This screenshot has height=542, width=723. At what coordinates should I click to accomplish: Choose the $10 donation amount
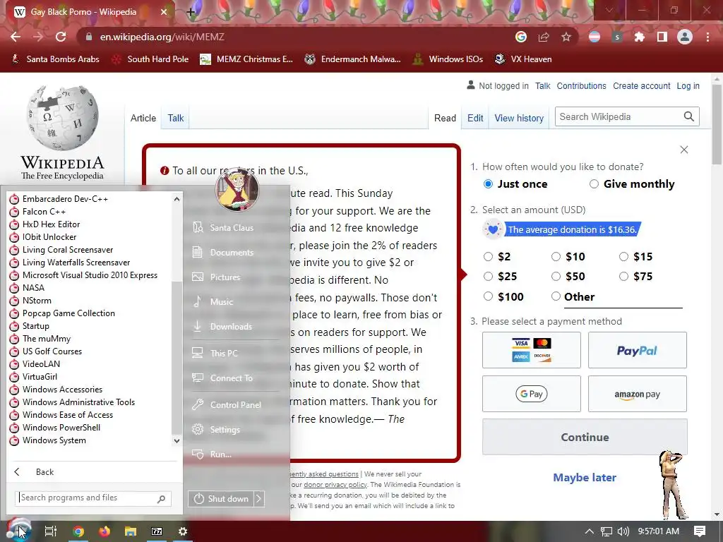pyautogui.click(x=556, y=256)
